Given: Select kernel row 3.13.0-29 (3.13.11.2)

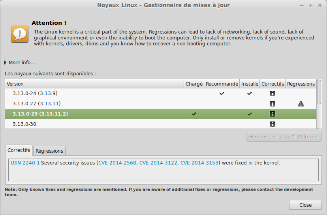Looking at the screenshot, I should pyautogui.click(x=161, y=114).
